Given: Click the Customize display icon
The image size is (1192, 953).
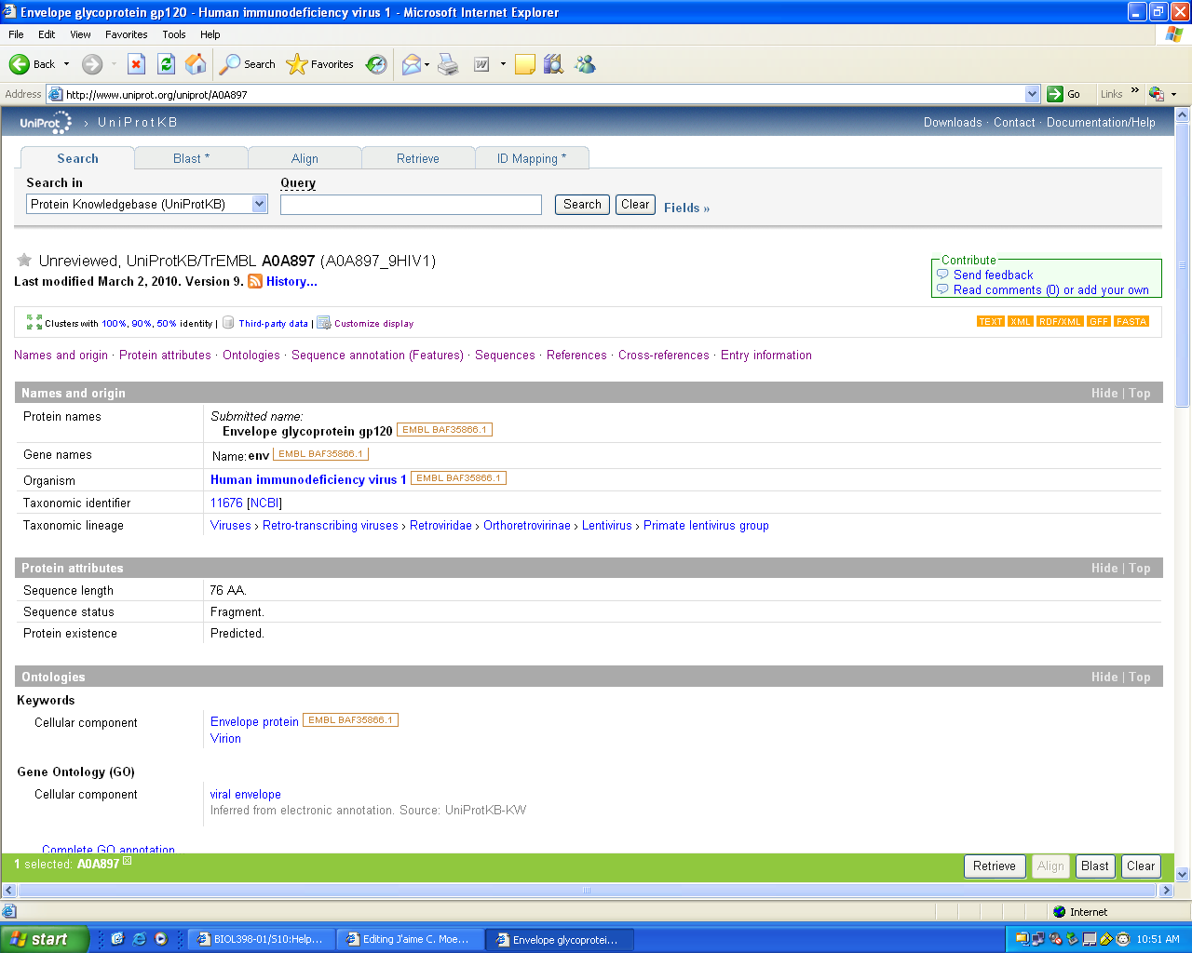Looking at the screenshot, I should [x=324, y=323].
